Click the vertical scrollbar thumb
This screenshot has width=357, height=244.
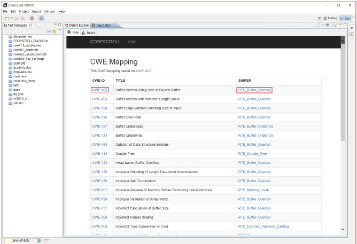[343, 92]
